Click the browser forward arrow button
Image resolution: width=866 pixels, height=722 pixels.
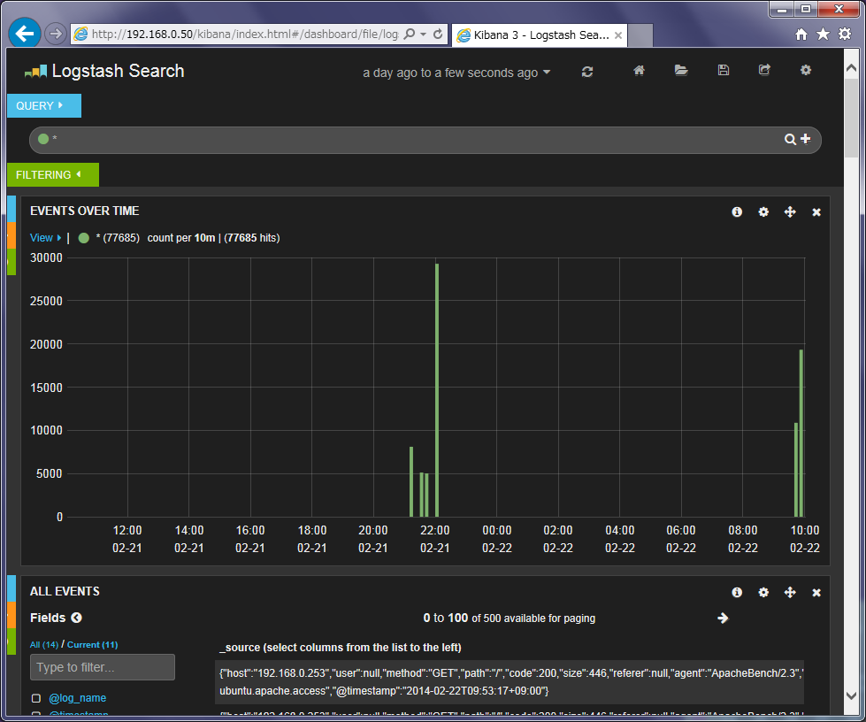[55, 34]
